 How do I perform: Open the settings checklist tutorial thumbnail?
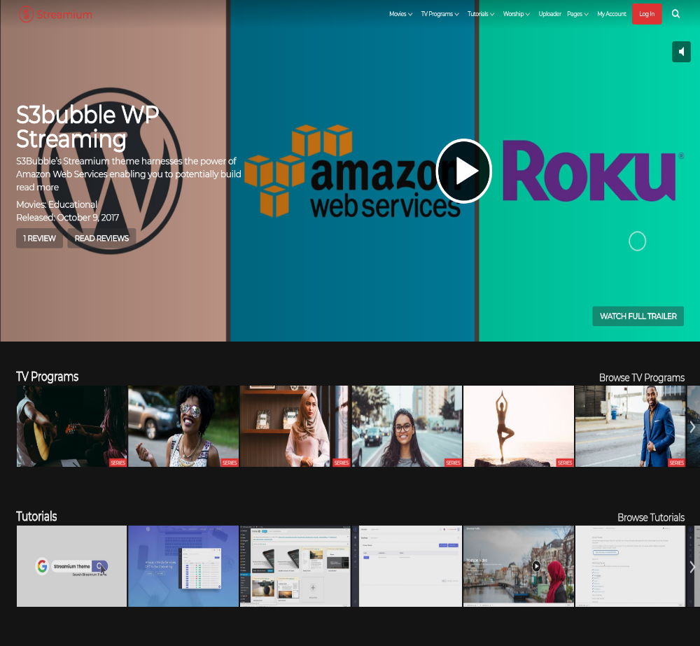click(630, 566)
